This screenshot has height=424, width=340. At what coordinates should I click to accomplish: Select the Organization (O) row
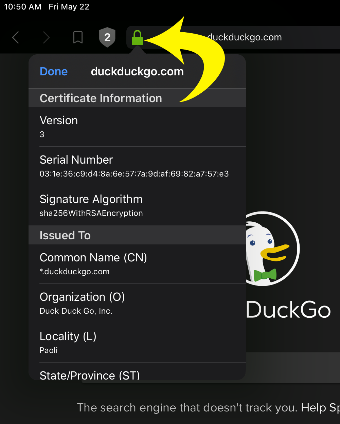137,303
